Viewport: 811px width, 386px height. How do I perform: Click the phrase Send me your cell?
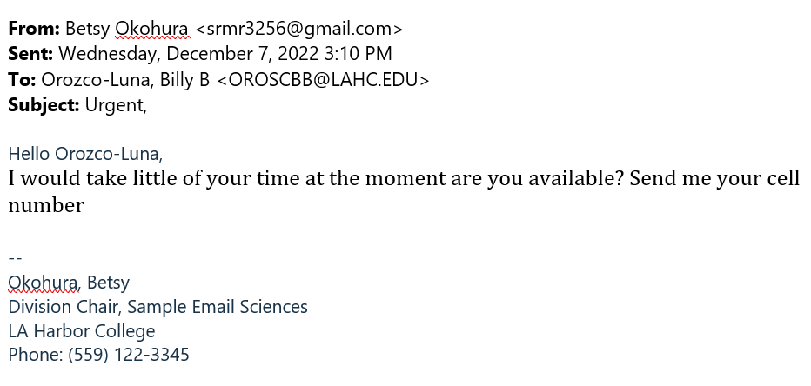coord(714,179)
